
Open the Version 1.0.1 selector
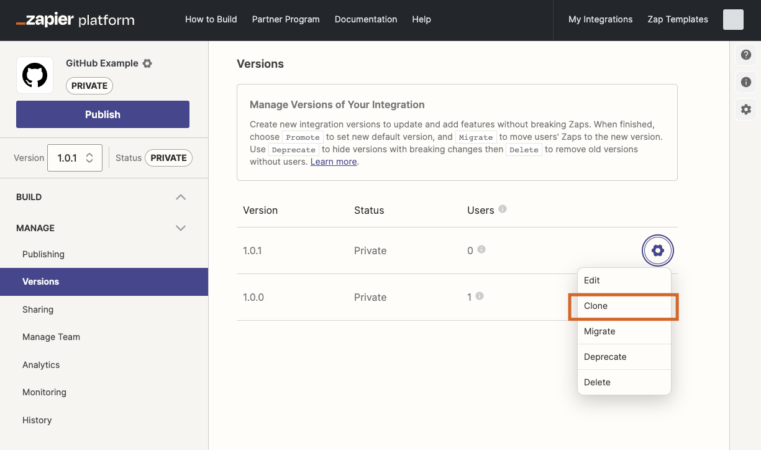(x=75, y=158)
